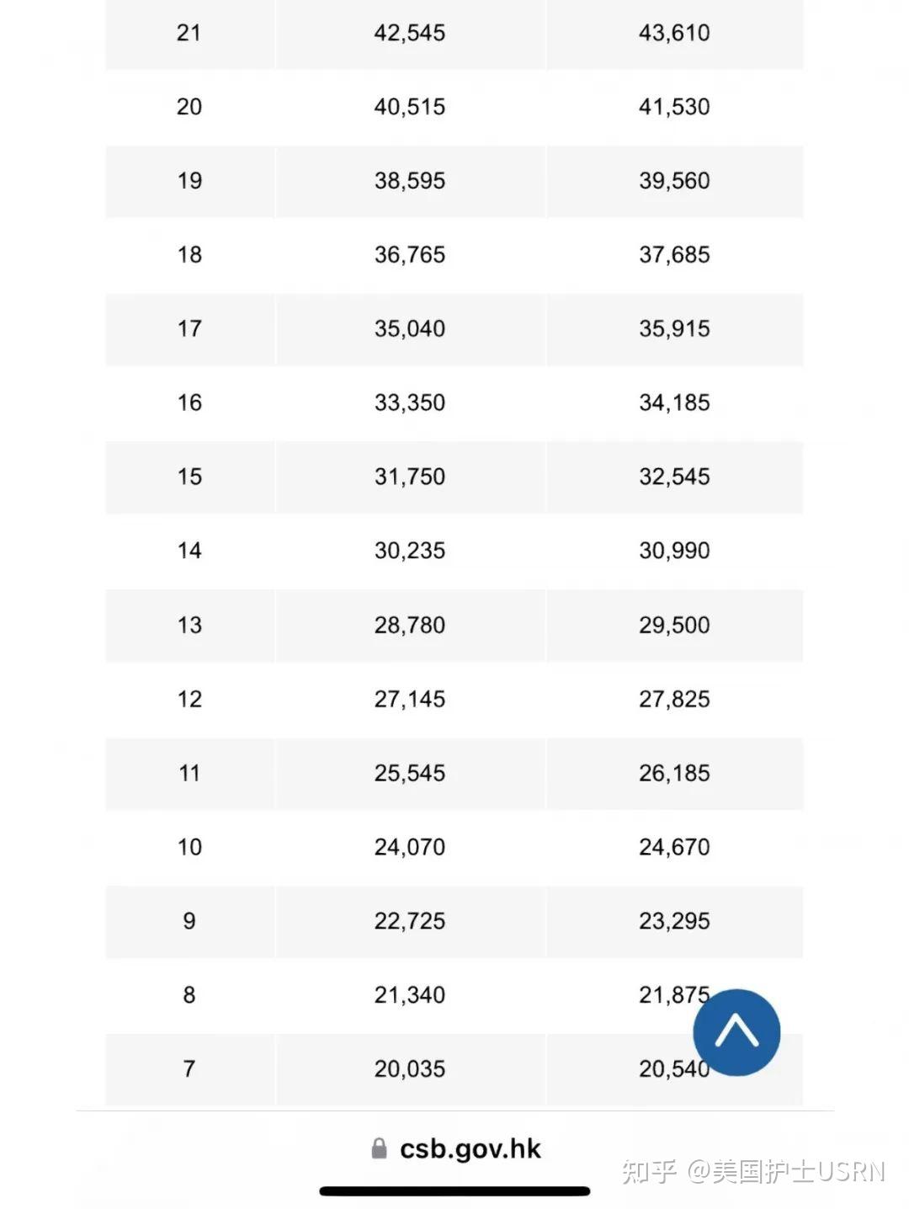The height and width of the screenshot is (1209, 909).
Task: Select pay point 17 row number
Action: (x=189, y=328)
